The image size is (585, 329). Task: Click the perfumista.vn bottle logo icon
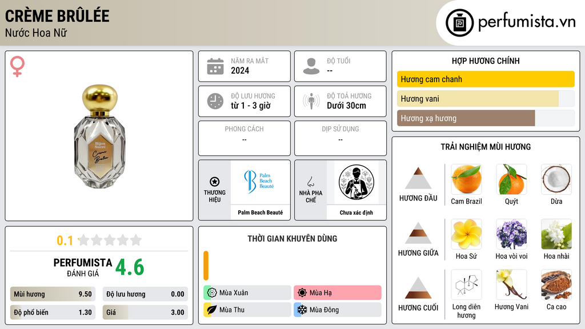tap(459, 23)
